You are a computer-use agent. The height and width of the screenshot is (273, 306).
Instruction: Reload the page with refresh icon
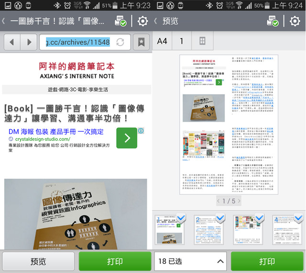pyautogui.click(x=120, y=42)
